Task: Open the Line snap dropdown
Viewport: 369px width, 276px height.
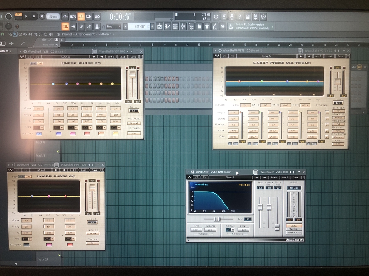Action: click(113, 26)
